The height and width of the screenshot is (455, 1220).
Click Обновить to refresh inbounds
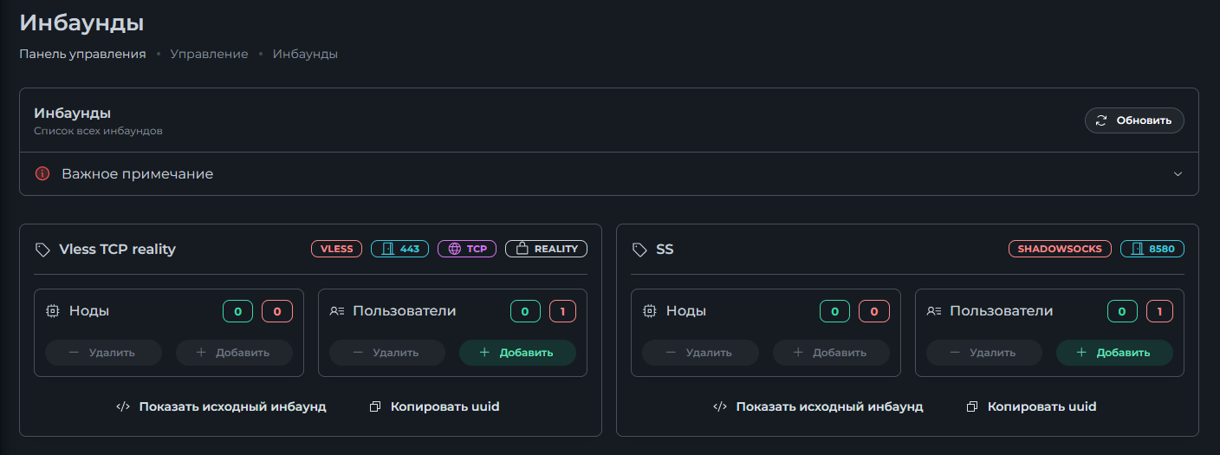(x=1134, y=120)
